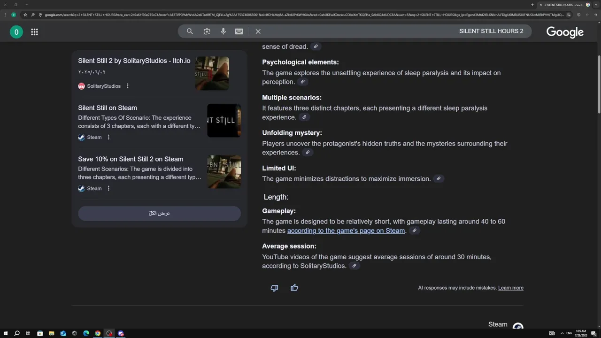Start voice search with the microphone

223,31
